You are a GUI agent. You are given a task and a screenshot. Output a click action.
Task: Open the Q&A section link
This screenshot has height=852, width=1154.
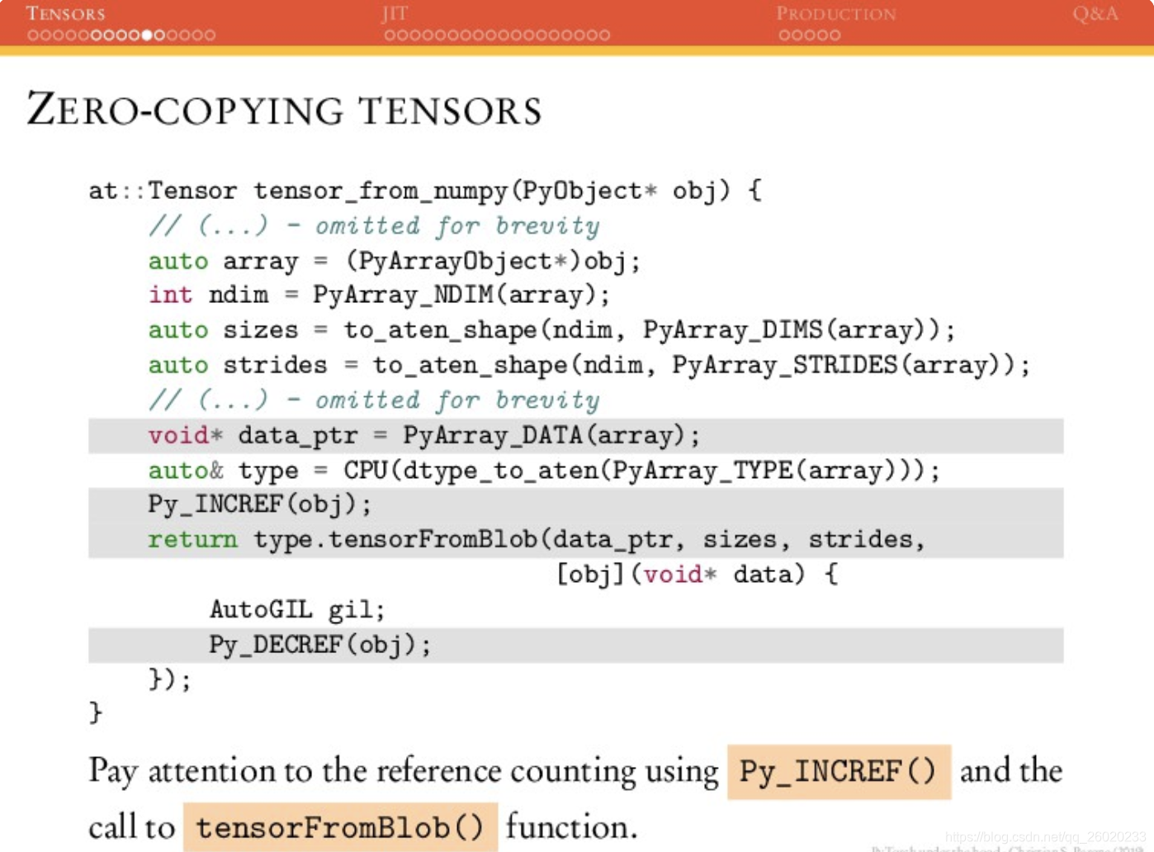[x=1095, y=14]
